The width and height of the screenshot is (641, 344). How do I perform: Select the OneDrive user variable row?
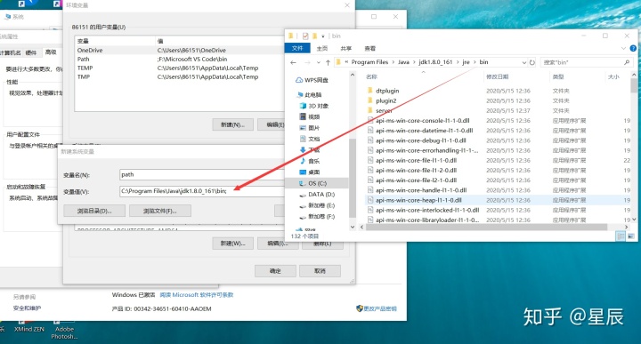tap(180, 50)
